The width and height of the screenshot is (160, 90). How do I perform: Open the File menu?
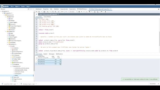[12, 6]
